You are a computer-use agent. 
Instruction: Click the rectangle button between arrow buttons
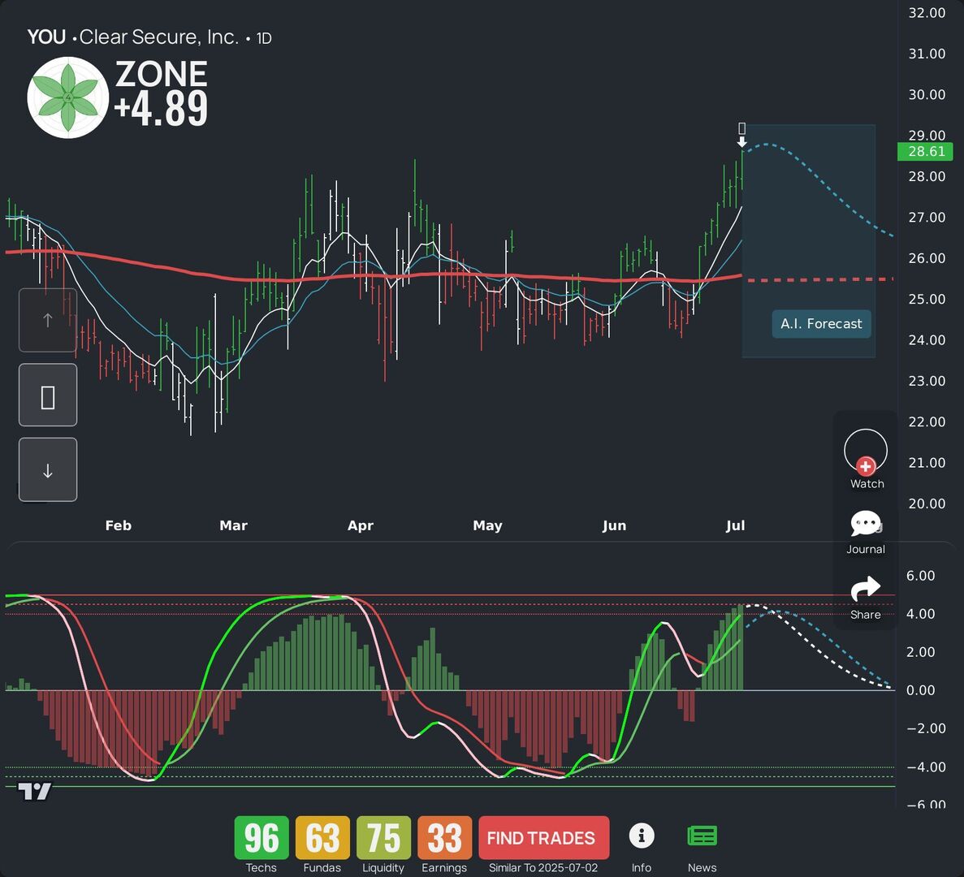(48, 395)
